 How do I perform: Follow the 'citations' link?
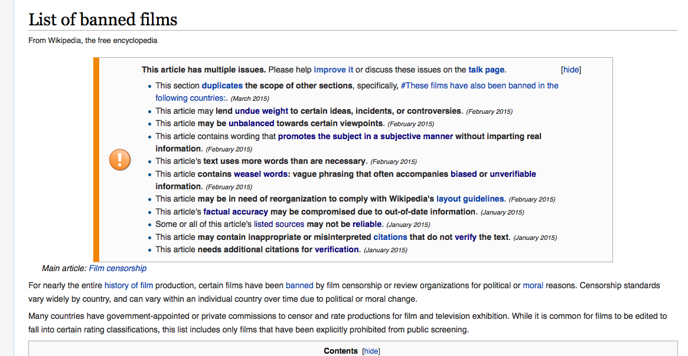(390, 237)
